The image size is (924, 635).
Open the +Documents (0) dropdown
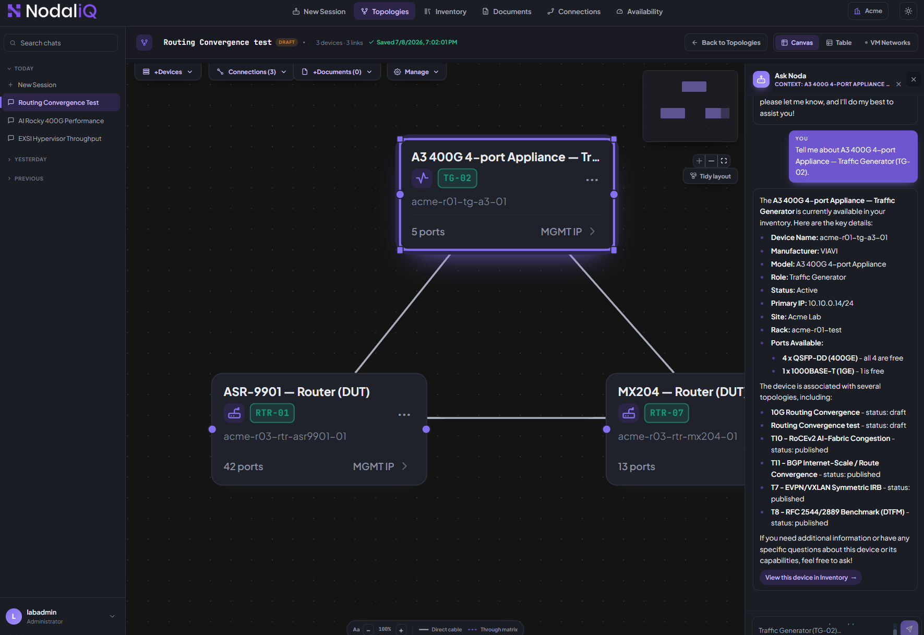coord(337,72)
